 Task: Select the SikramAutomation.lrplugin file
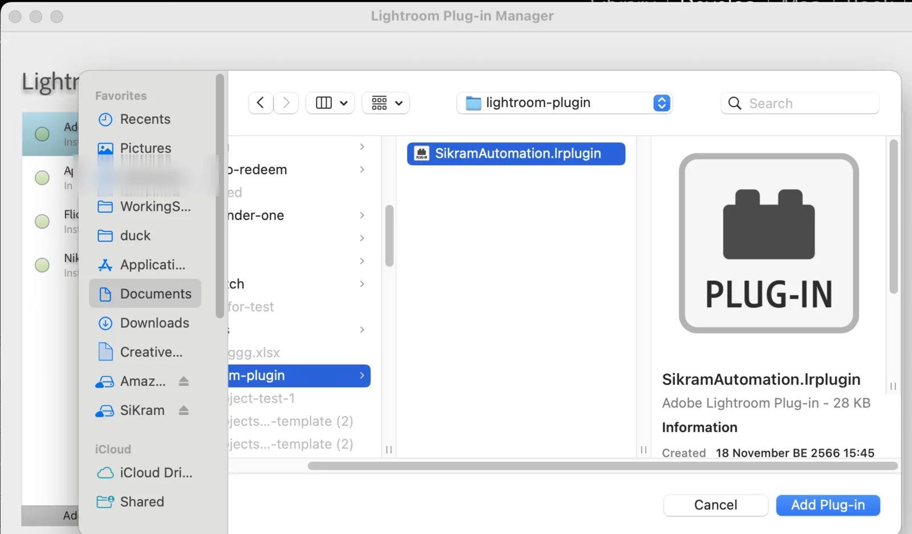516,153
